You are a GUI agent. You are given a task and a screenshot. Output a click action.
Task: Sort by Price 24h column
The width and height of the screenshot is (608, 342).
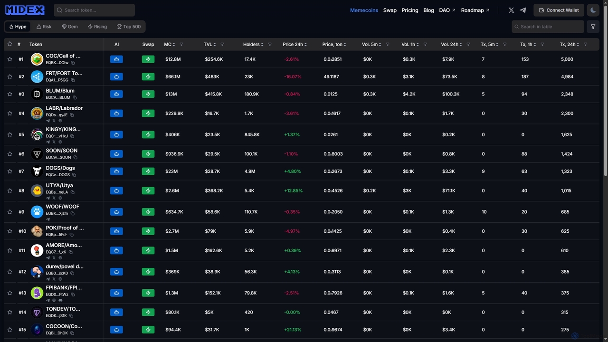(294, 44)
